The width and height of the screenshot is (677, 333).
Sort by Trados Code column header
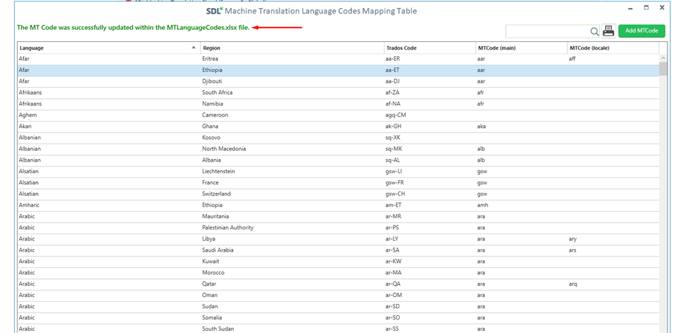429,48
